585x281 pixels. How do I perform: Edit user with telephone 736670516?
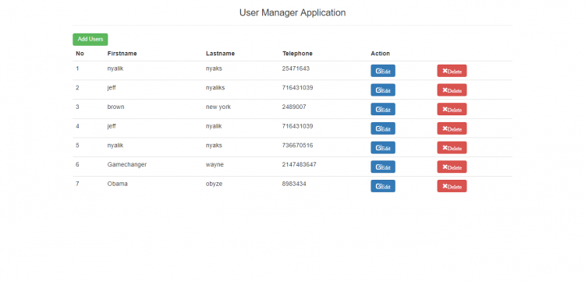point(383,148)
